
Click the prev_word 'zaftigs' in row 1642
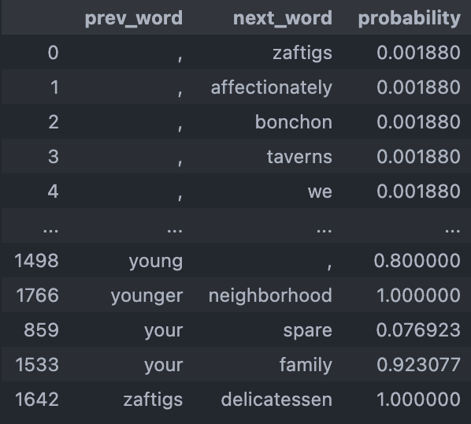[x=154, y=400]
